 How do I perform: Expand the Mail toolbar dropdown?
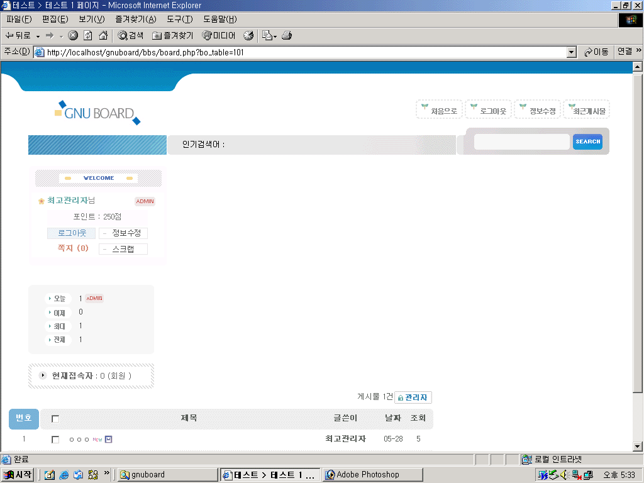point(275,36)
